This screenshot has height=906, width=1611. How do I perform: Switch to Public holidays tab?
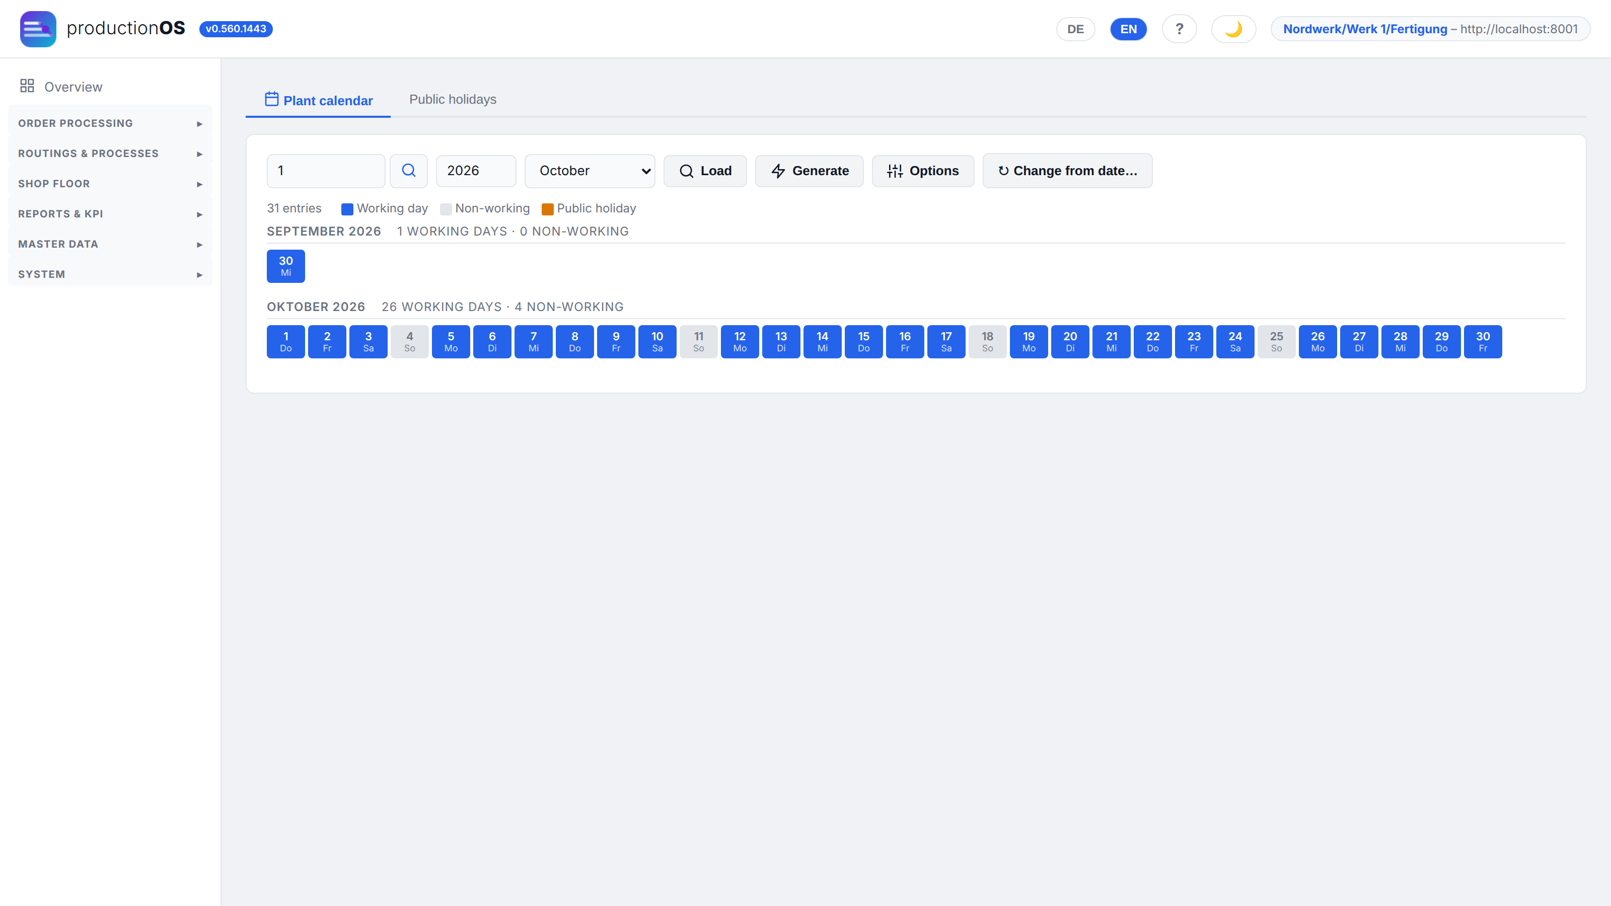(x=453, y=100)
